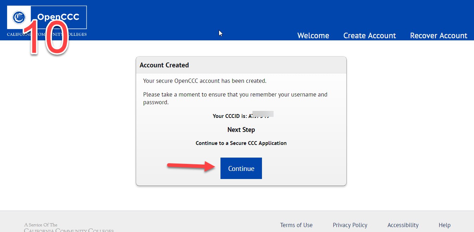Go to the Recover Account tab
Screen dimensions: 474x232
point(438,35)
